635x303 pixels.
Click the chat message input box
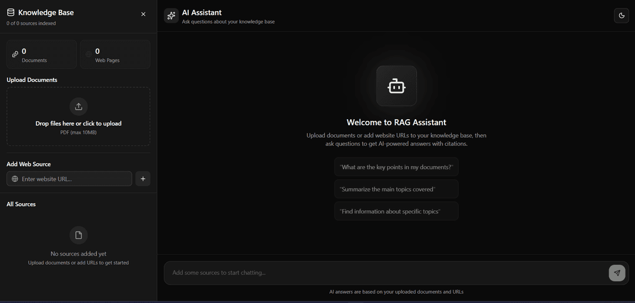[385, 273]
